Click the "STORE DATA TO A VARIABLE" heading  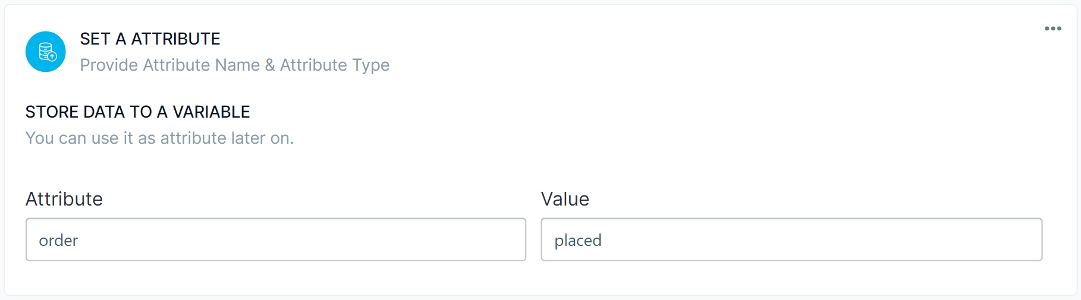[137, 112]
